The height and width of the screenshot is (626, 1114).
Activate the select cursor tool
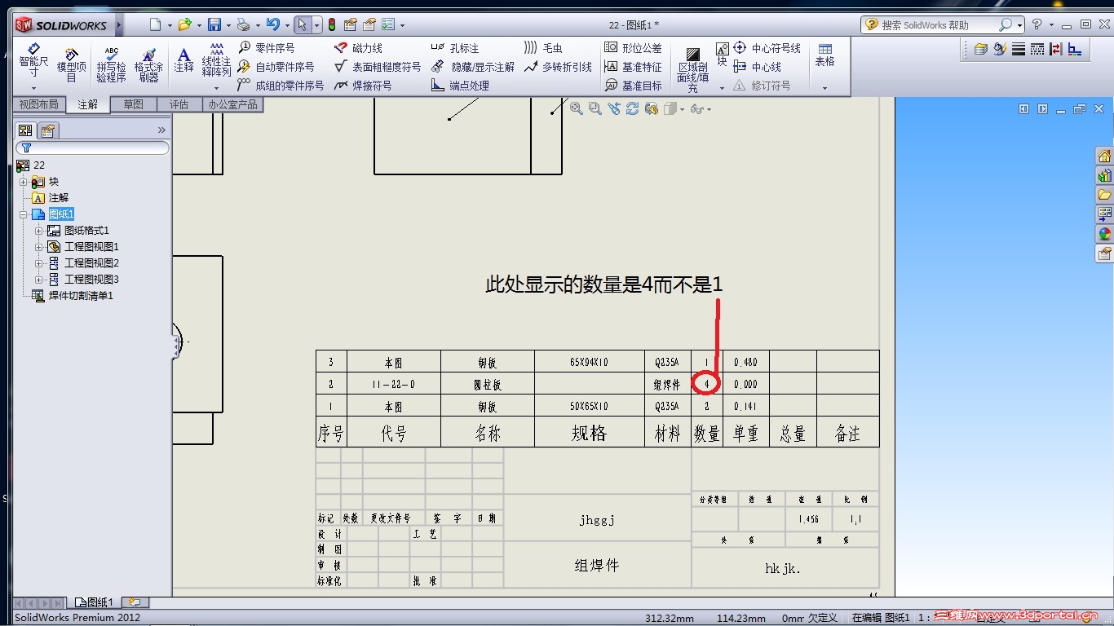(x=303, y=24)
